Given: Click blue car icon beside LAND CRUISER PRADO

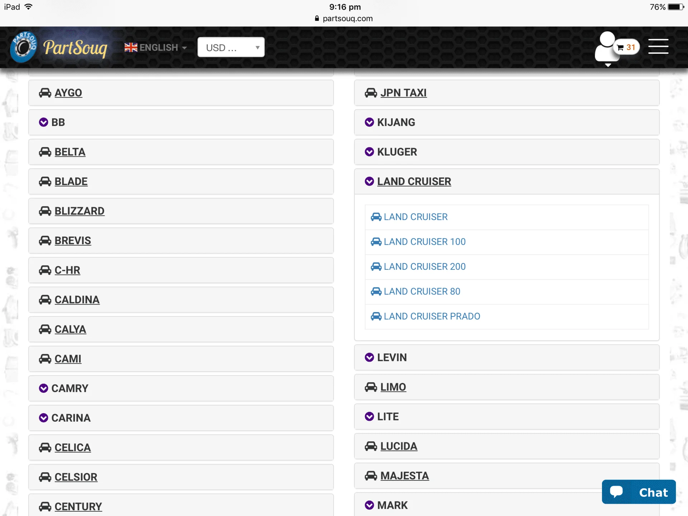Looking at the screenshot, I should pos(376,316).
